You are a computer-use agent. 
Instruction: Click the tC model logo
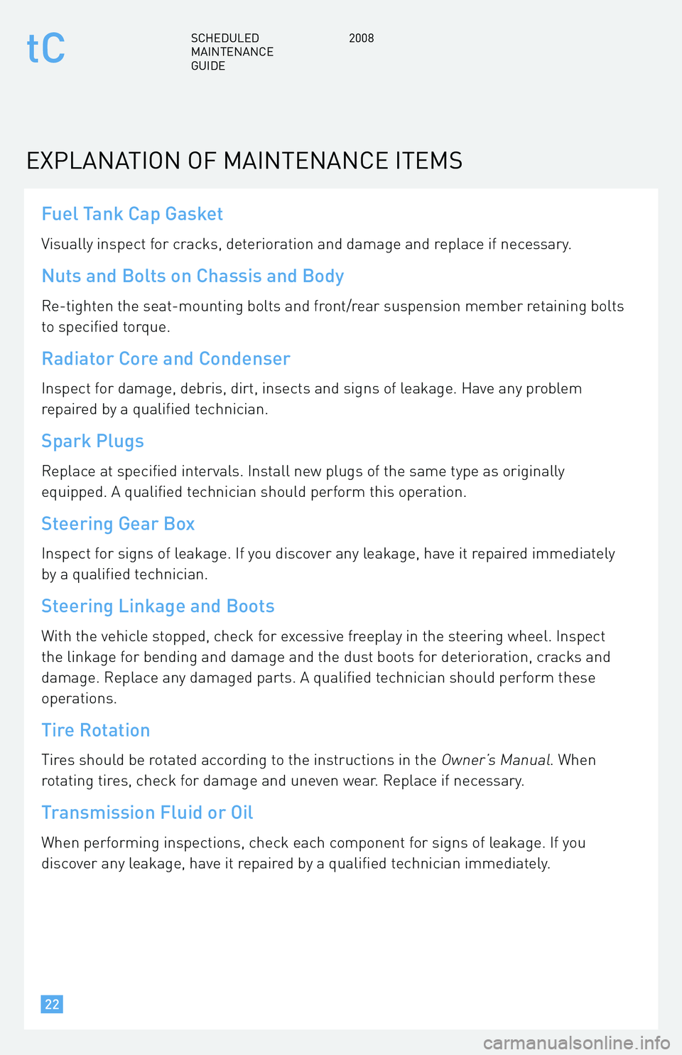(x=45, y=48)
